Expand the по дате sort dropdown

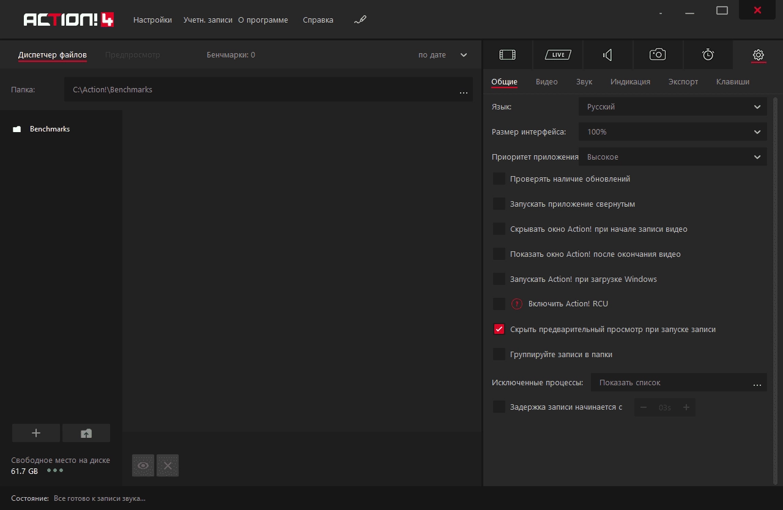tap(443, 55)
